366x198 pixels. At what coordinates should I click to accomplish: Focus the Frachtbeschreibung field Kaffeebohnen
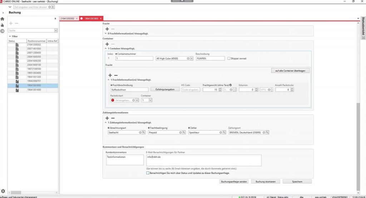pyautogui.click(x=129, y=90)
